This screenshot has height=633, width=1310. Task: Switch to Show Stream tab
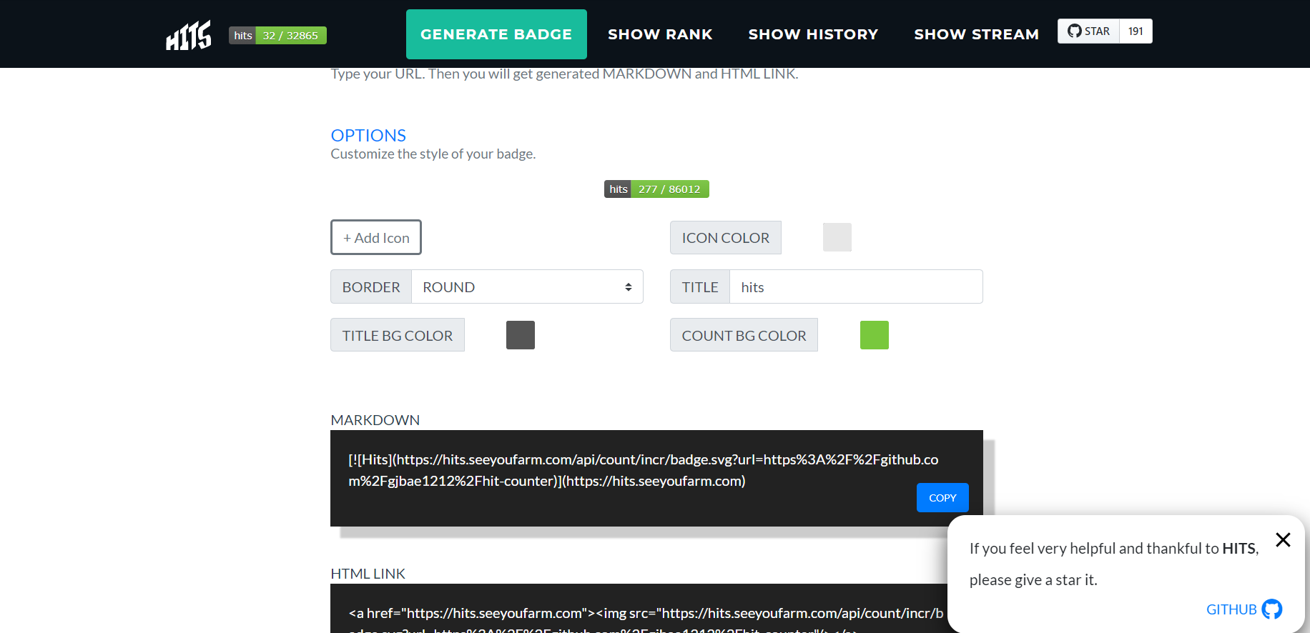coord(976,34)
